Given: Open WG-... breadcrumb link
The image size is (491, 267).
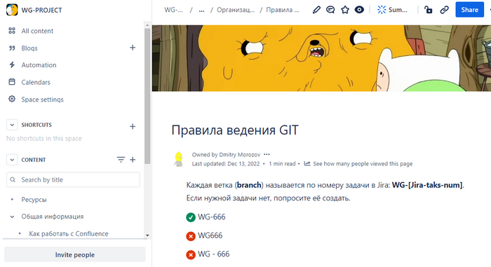Looking at the screenshot, I should tap(174, 10).
